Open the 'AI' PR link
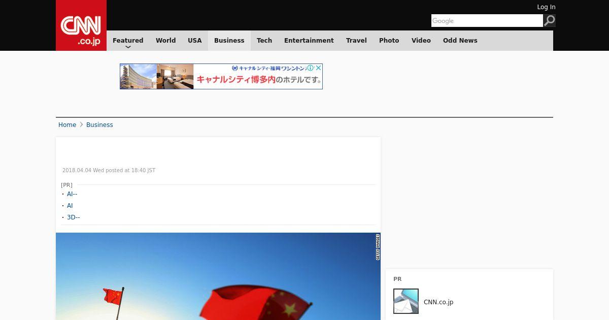The height and width of the screenshot is (320, 609). click(70, 206)
